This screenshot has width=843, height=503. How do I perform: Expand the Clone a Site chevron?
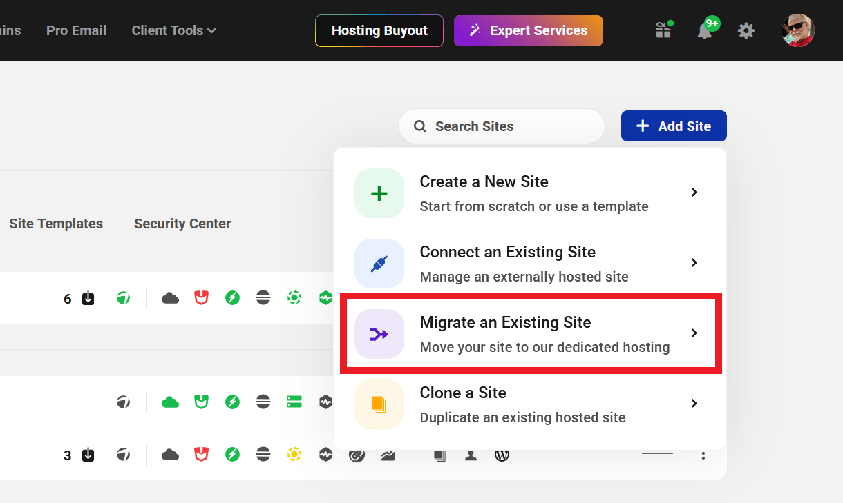[x=694, y=404]
